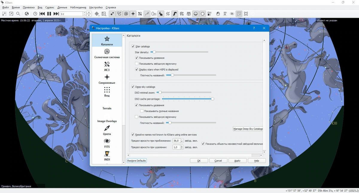This screenshot has height=193, width=359.
Task: Enable star Показывать звёздную величину checkbox
Action: pyautogui.click(x=137, y=63)
